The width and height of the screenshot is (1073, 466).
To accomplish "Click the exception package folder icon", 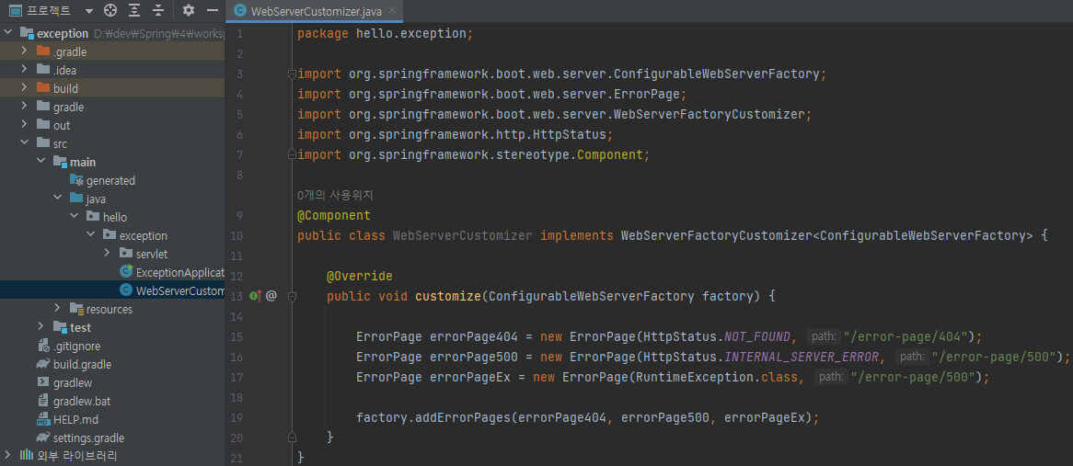I will click(109, 235).
